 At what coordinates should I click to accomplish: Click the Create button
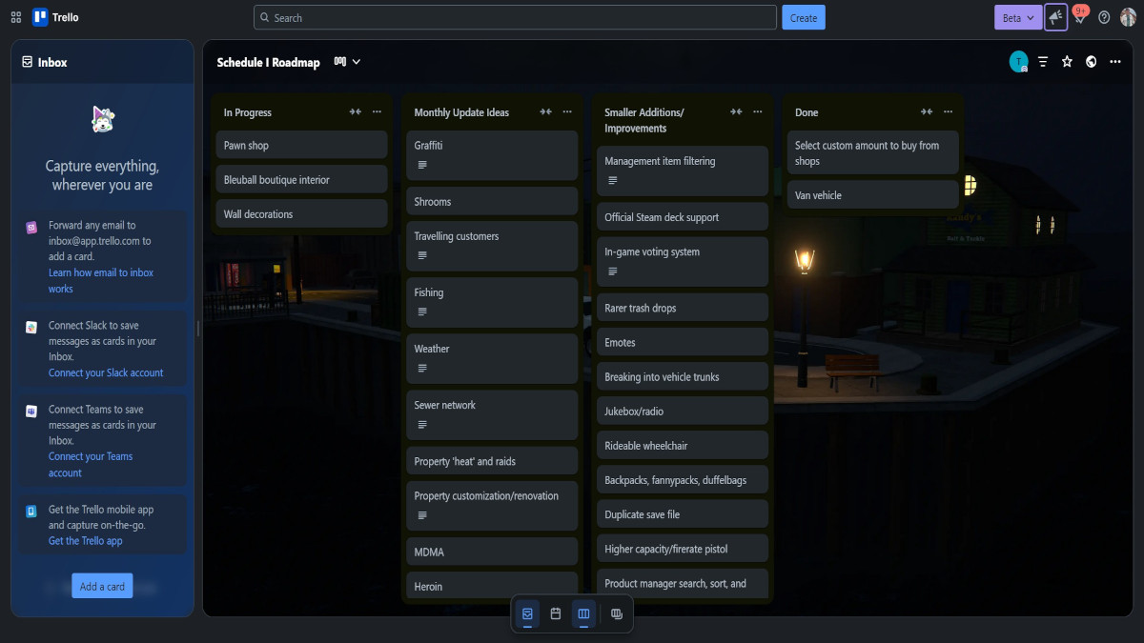click(803, 17)
